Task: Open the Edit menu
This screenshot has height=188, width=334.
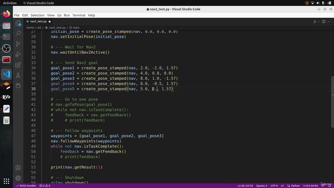Action: (25, 15)
